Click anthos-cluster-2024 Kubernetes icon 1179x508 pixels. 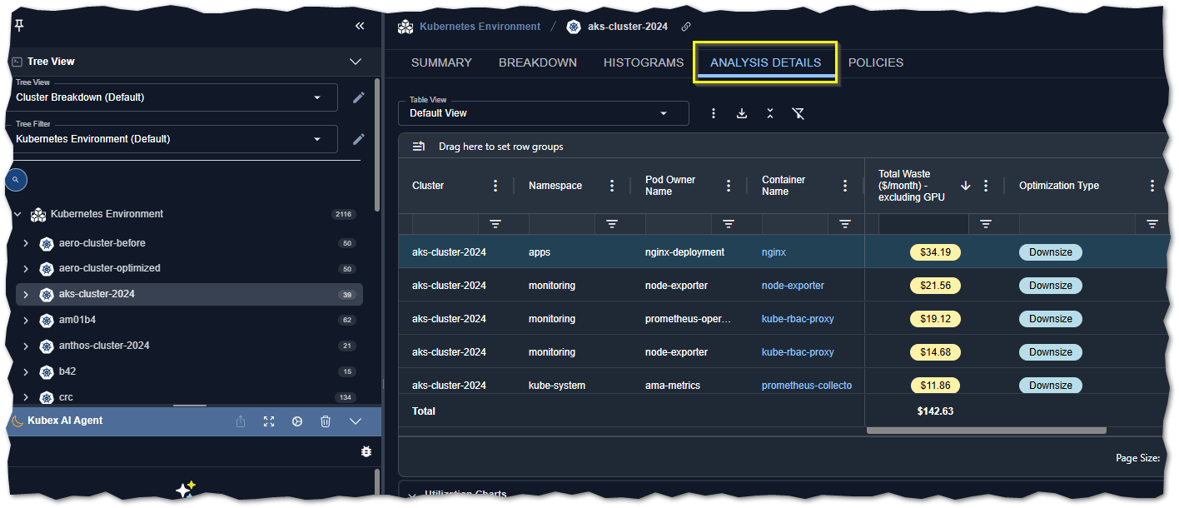[47, 346]
